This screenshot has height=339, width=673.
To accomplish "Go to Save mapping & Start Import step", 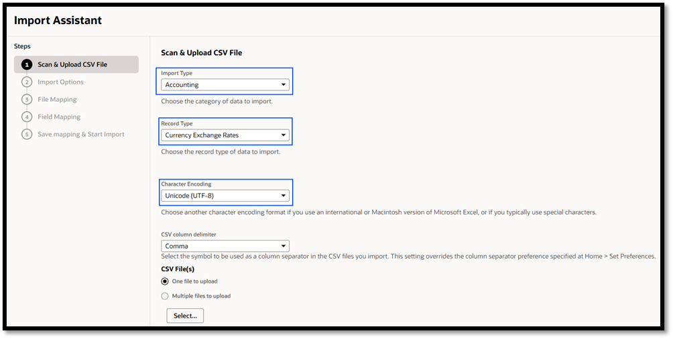I will tap(80, 134).
